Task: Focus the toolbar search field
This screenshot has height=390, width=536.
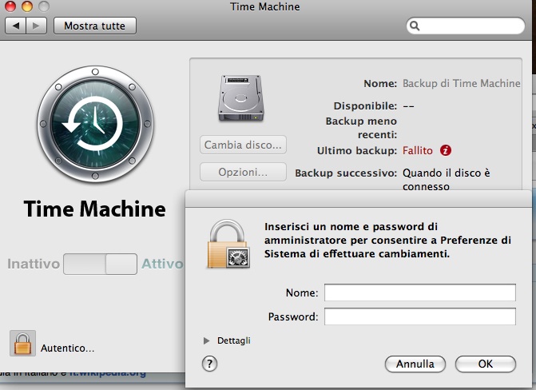Action: coord(465,26)
